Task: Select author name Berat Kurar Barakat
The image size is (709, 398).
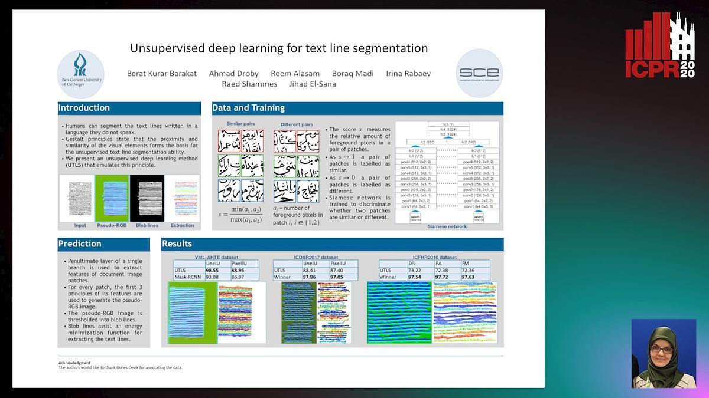Action: point(162,74)
